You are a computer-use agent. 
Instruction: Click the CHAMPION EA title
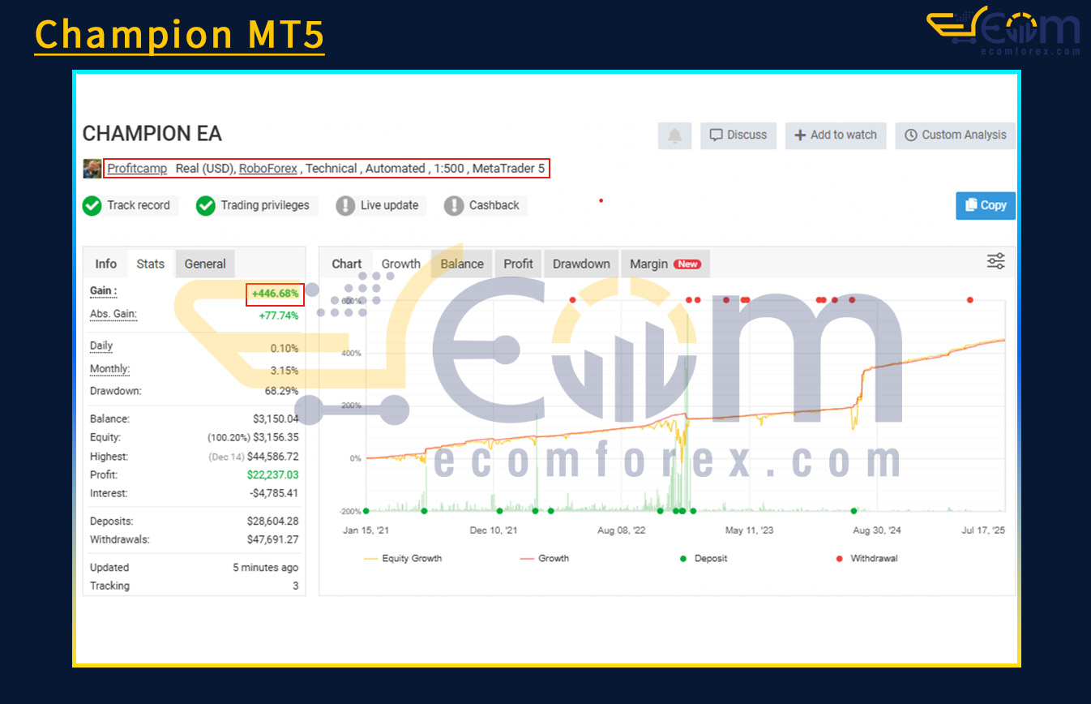pyautogui.click(x=152, y=134)
